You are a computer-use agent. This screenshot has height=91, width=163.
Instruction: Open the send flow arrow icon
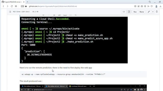point(148,6)
